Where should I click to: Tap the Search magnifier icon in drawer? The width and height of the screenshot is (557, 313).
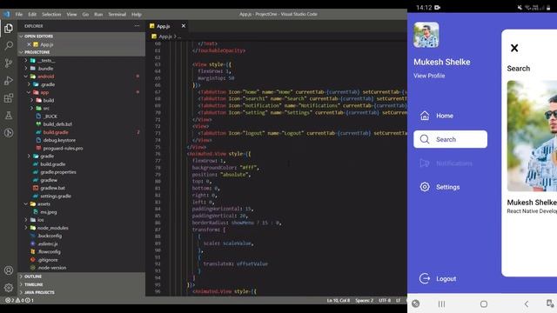click(425, 139)
